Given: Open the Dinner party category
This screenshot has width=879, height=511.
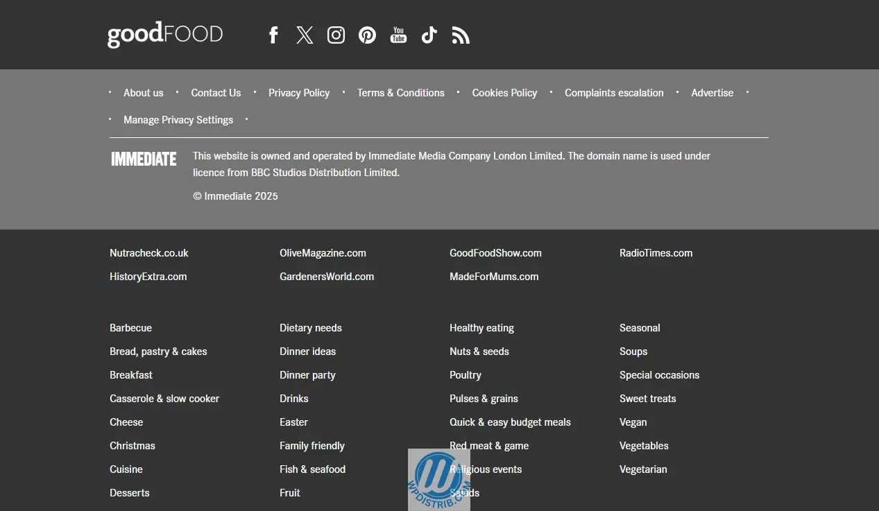Looking at the screenshot, I should 307,375.
